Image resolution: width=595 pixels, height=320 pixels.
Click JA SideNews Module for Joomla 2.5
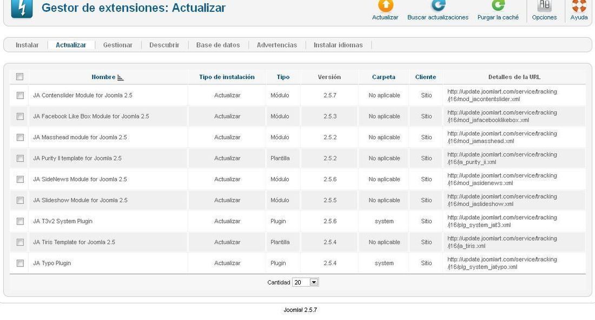click(x=80, y=179)
